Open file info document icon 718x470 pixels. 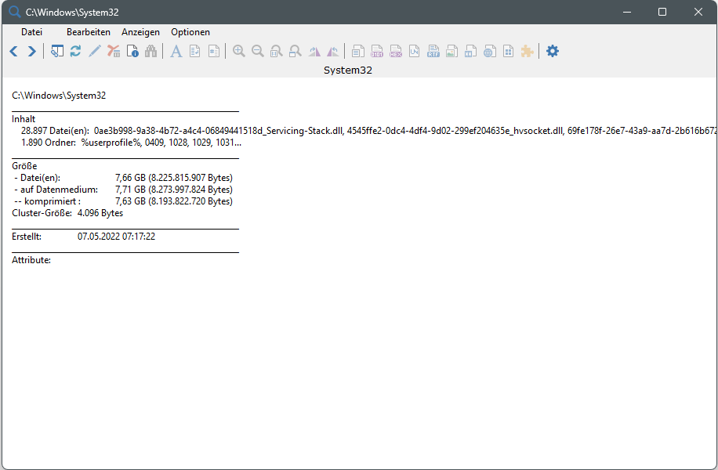point(132,51)
